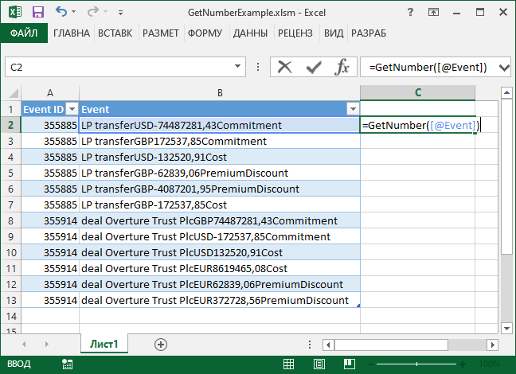Screen dimensions: 516x374
Task: Click cell 'deal Overture Trust PlcEUR8619465,08Cost'
Action: tap(220, 268)
